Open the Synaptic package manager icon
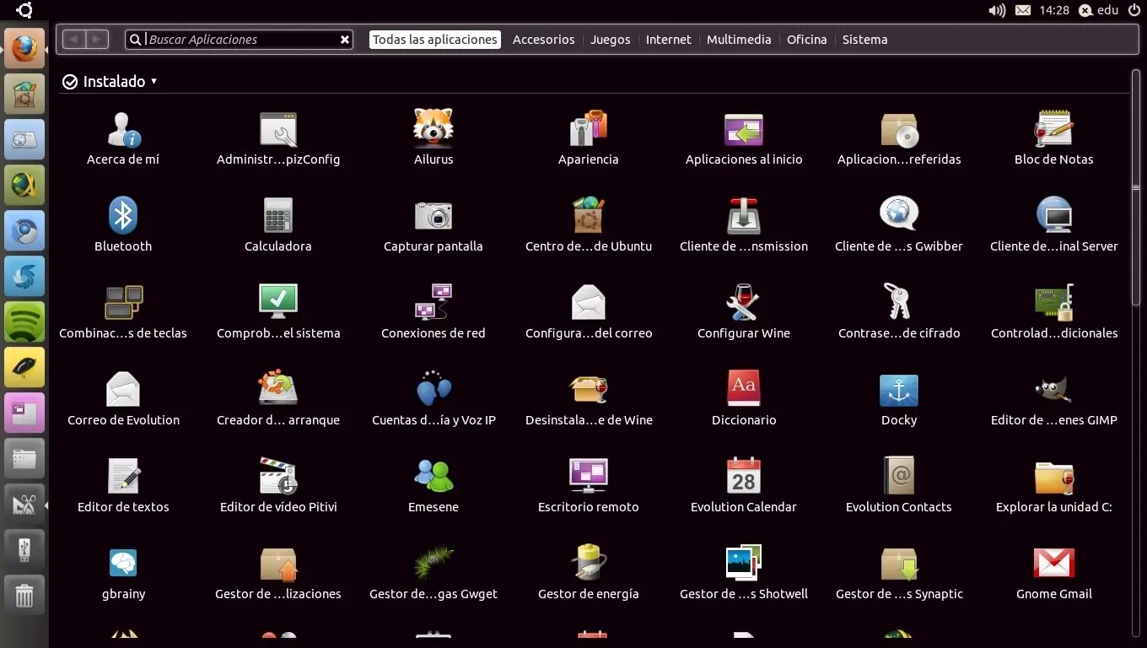 pyautogui.click(x=899, y=564)
